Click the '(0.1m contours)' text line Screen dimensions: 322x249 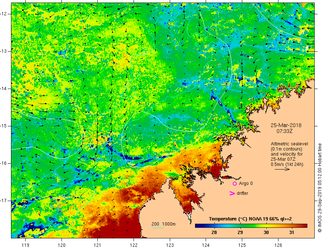tap(287, 149)
